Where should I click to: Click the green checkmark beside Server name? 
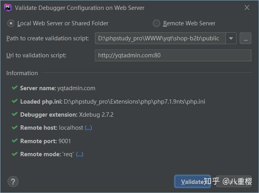(x=15, y=87)
